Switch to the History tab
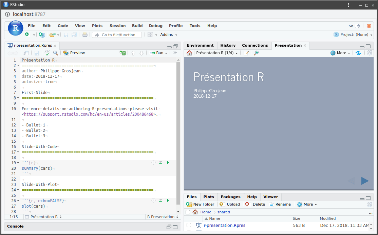 (228, 45)
